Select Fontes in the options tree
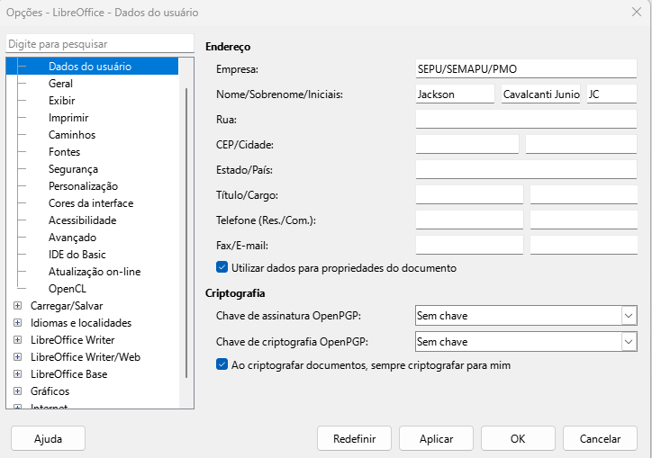The height and width of the screenshot is (458, 652). coord(65,152)
